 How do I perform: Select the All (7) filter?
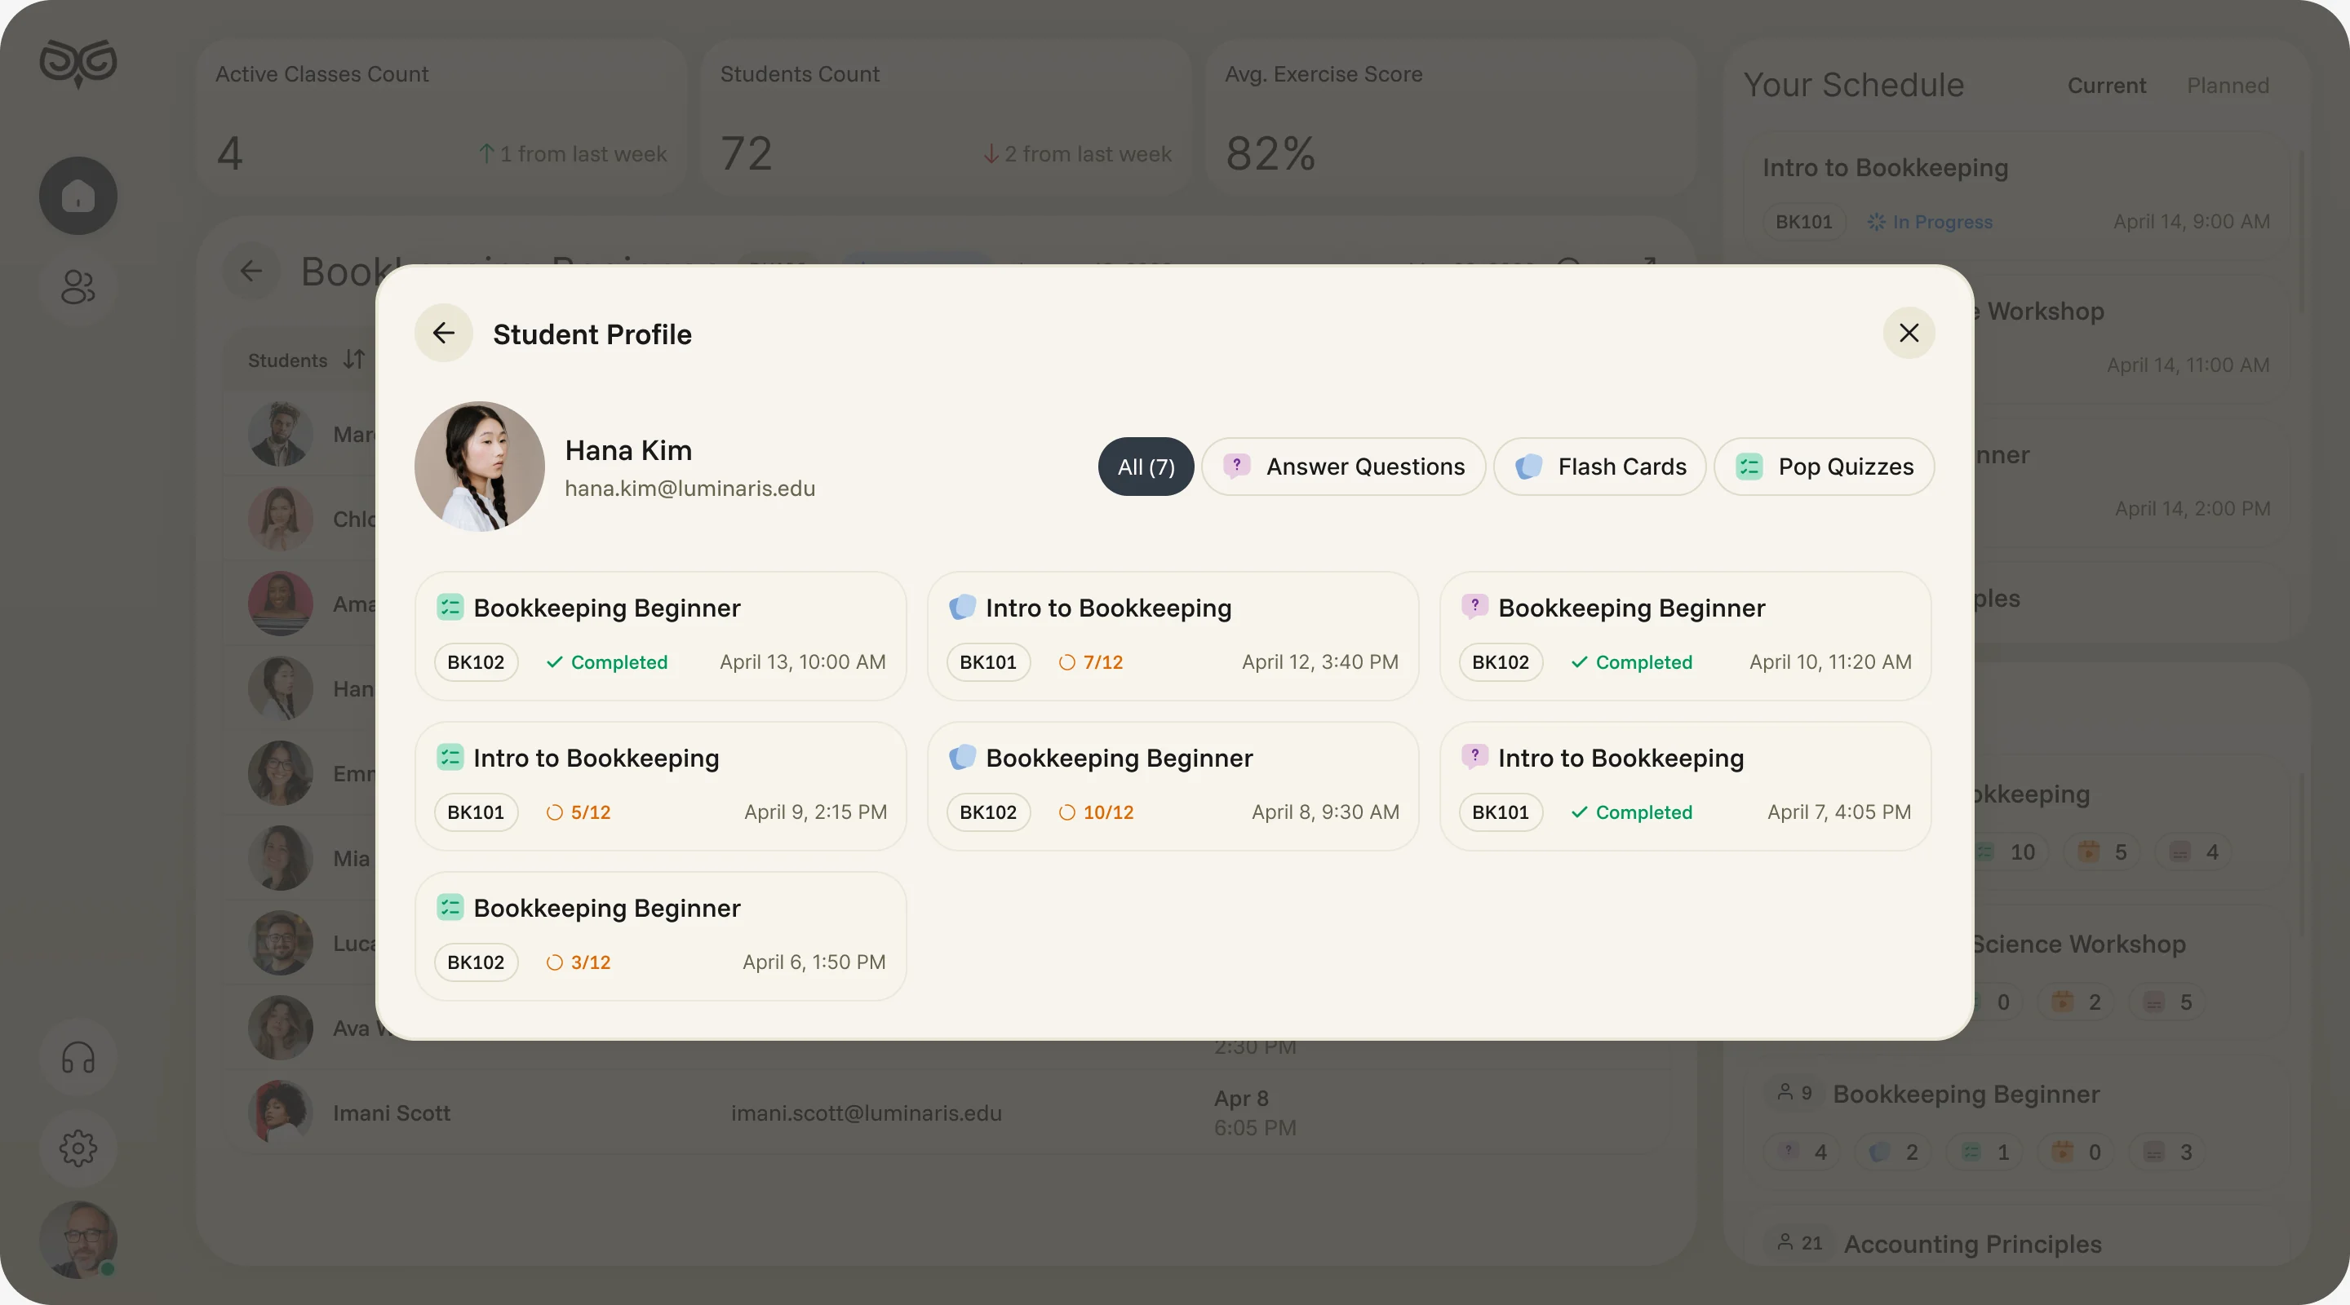click(x=1146, y=466)
